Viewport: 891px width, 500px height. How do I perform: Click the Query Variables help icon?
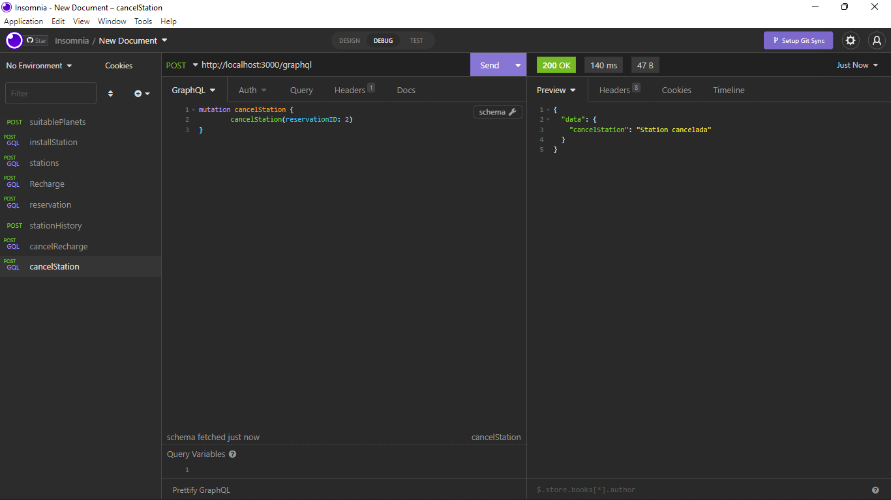point(233,454)
